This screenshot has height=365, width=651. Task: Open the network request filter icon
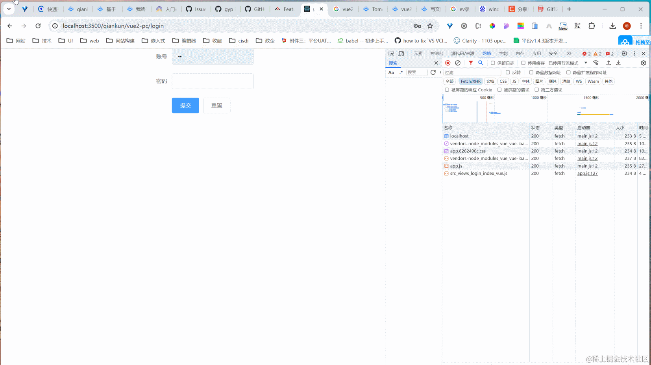pyautogui.click(x=470, y=63)
